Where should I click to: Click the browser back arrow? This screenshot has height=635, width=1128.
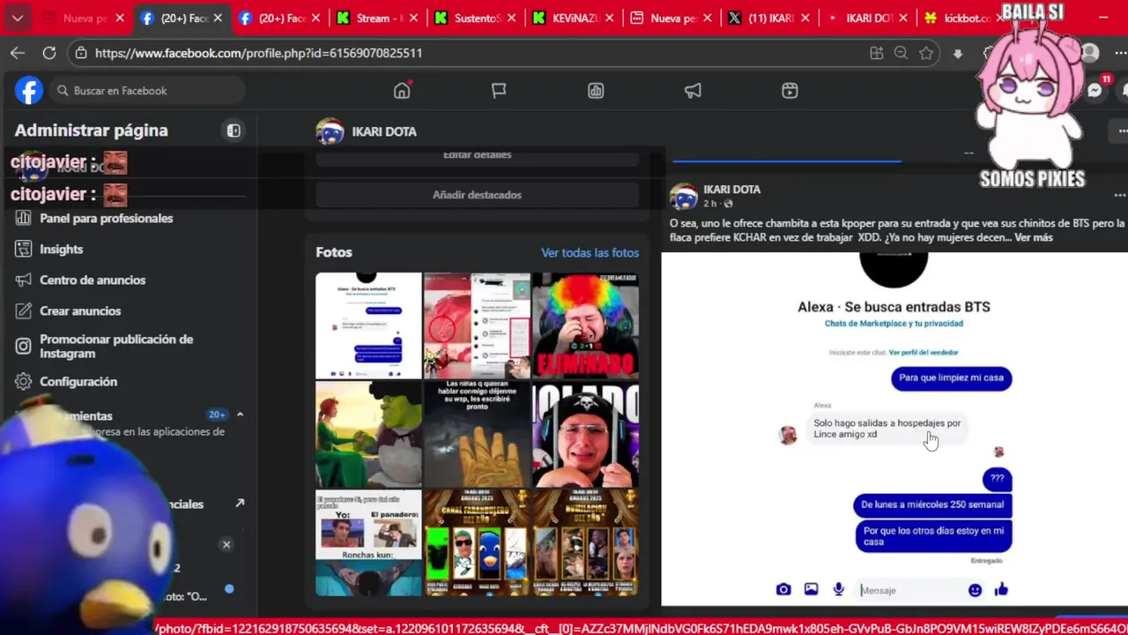[x=18, y=53]
